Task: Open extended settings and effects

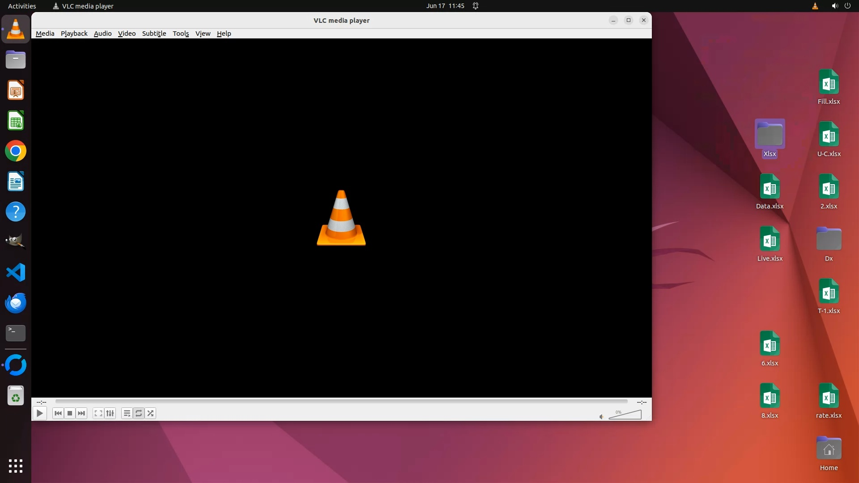Action: [110, 413]
